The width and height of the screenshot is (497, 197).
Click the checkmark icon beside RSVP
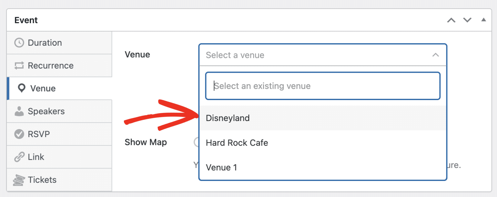pyautogui.click(x=19, y=134)
